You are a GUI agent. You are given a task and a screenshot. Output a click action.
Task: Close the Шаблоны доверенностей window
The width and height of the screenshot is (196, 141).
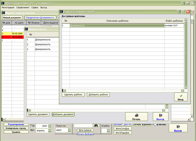pos(188,12)
